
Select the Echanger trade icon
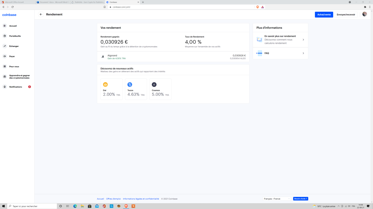tap(4, 46)
